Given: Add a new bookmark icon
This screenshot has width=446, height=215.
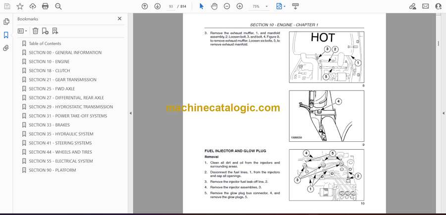Looking at the screenshot, I should (45, 31).
